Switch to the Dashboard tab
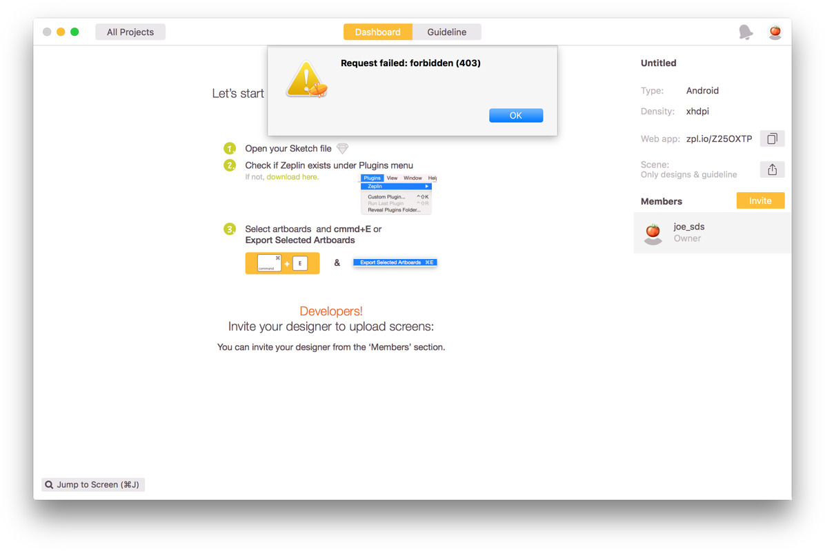 (x=378, y=32)
